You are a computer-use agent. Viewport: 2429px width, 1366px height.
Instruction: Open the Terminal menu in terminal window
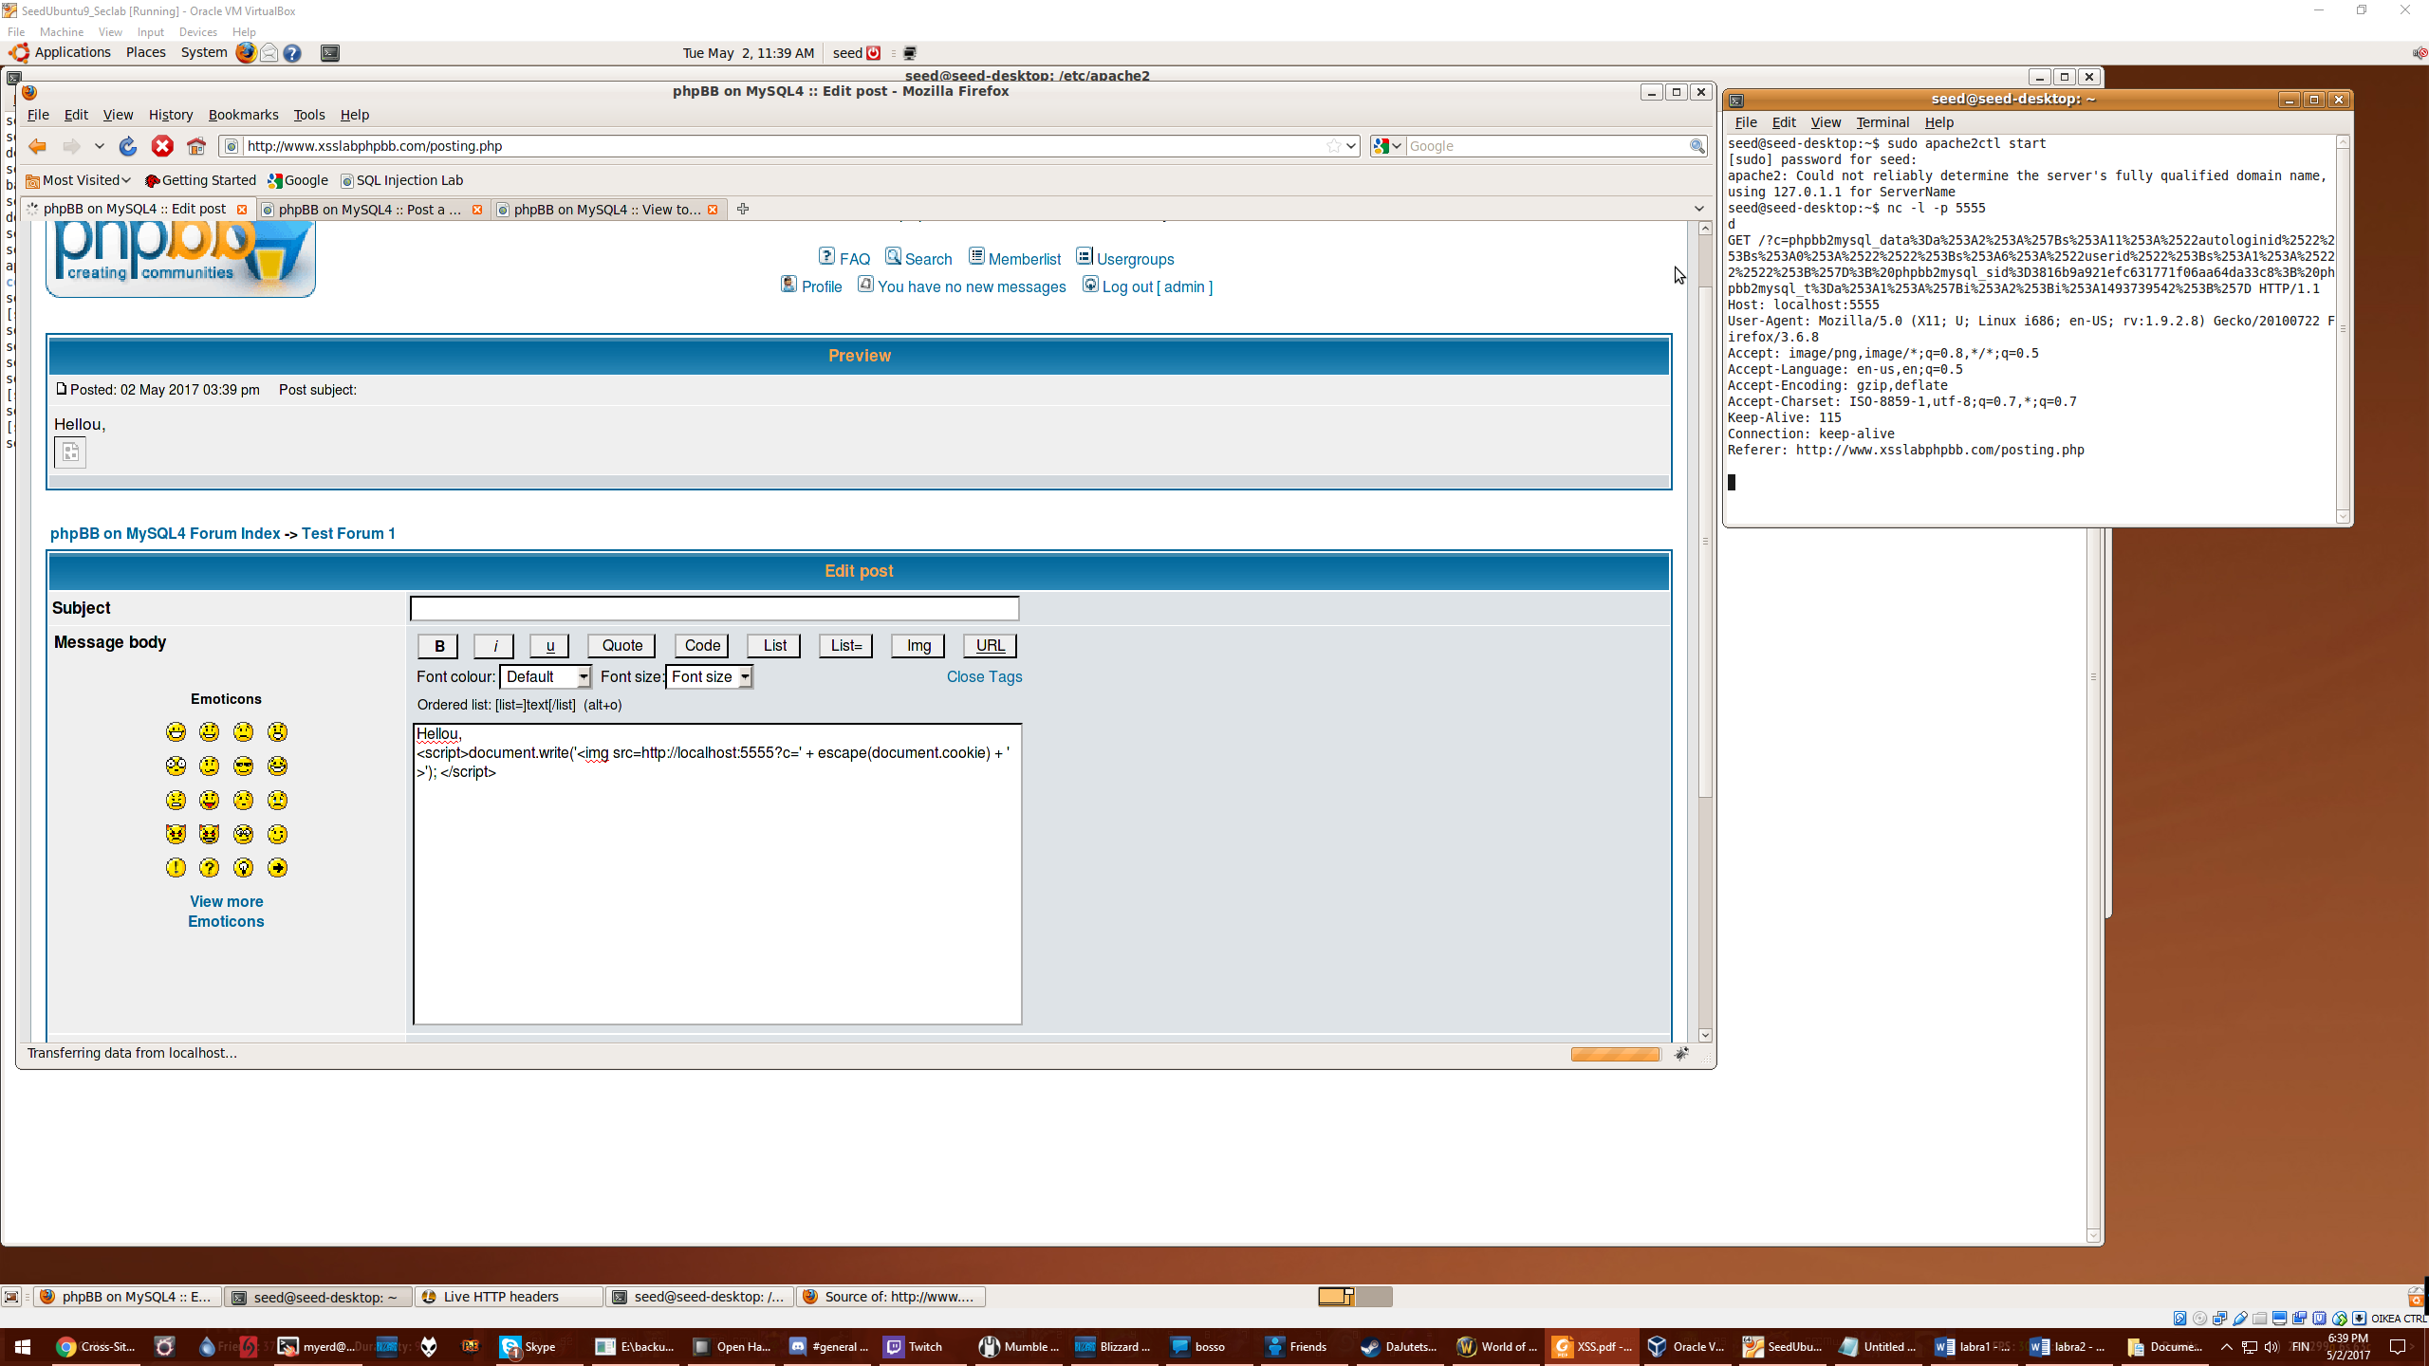pos(1882,122)
